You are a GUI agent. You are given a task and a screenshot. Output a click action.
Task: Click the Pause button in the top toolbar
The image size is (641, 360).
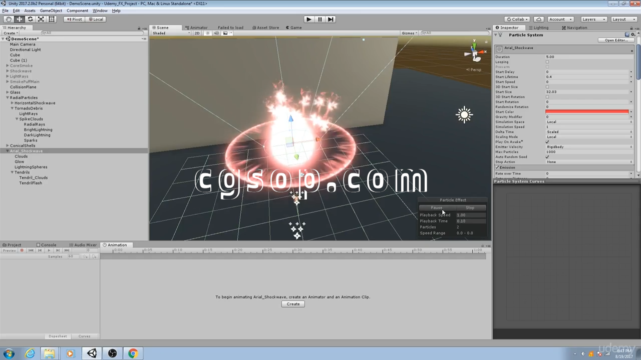pyautogui.click(x=319, y=19)
